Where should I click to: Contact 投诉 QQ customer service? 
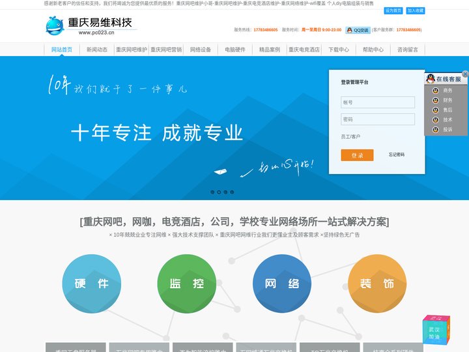tap(442, 130)
